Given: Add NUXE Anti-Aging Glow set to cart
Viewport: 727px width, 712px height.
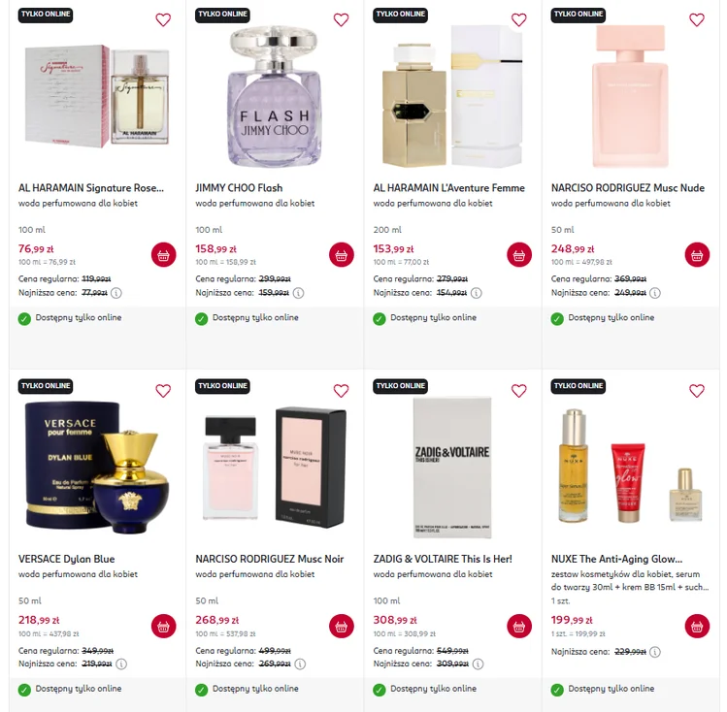Looking at the screenshot, I should pos(697,627).
